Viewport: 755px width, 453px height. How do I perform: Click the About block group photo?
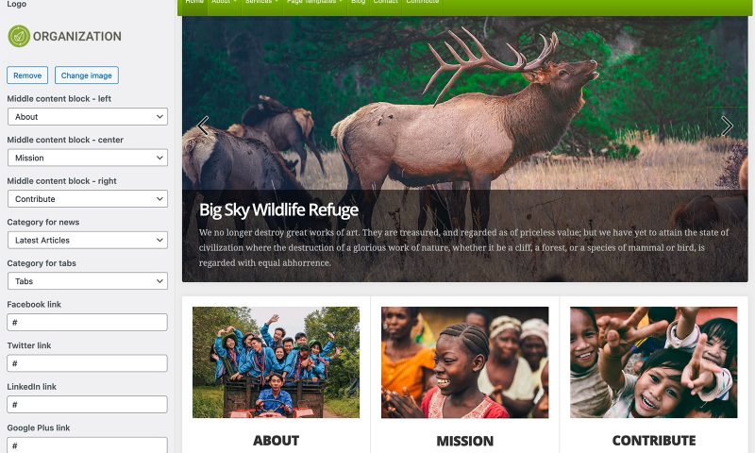point(276,362)
